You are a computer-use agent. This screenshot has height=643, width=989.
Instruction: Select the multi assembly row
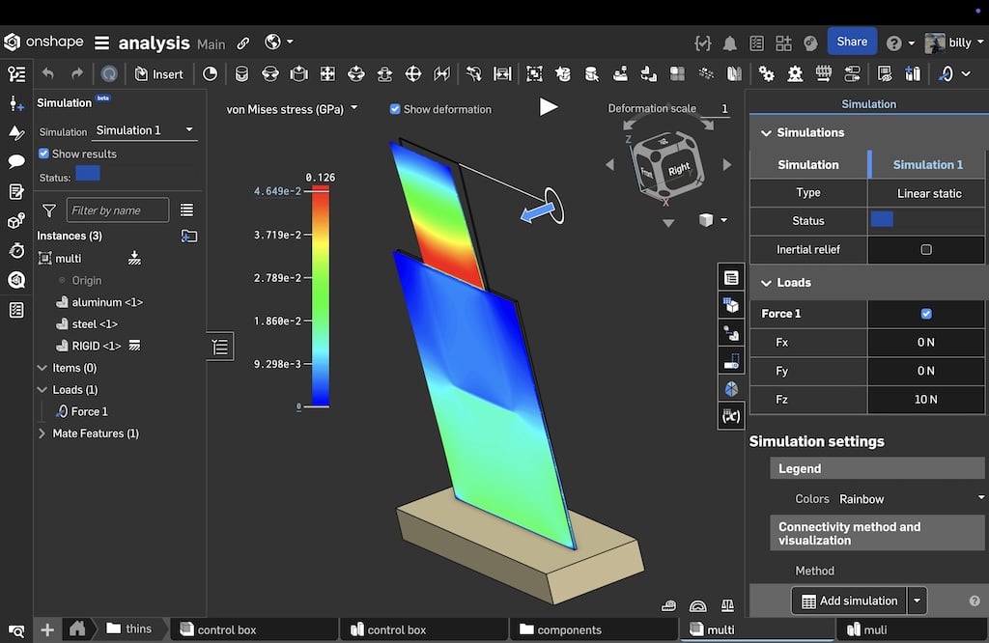69,259
